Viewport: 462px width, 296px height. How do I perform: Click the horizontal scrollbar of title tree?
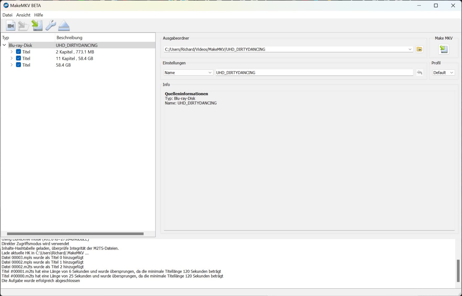pyautogui.click(x=75, y=234)
